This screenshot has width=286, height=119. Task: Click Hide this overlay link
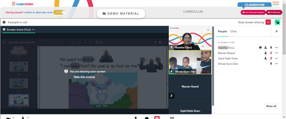click(84, 77)
